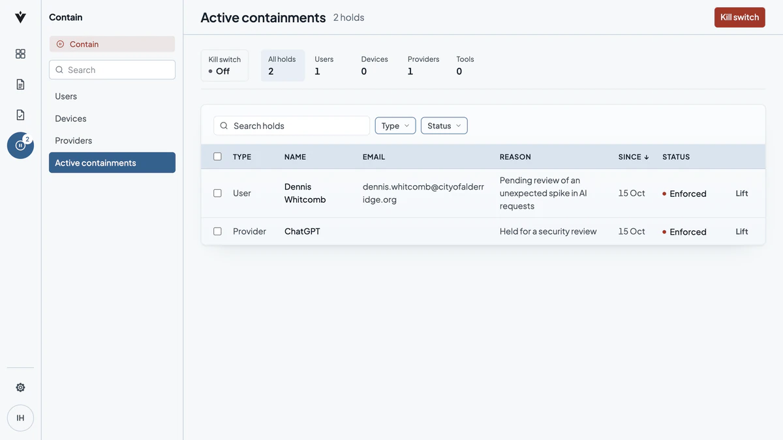
Task: Switch to the Providers holds tab
Action: coord(423,65)
